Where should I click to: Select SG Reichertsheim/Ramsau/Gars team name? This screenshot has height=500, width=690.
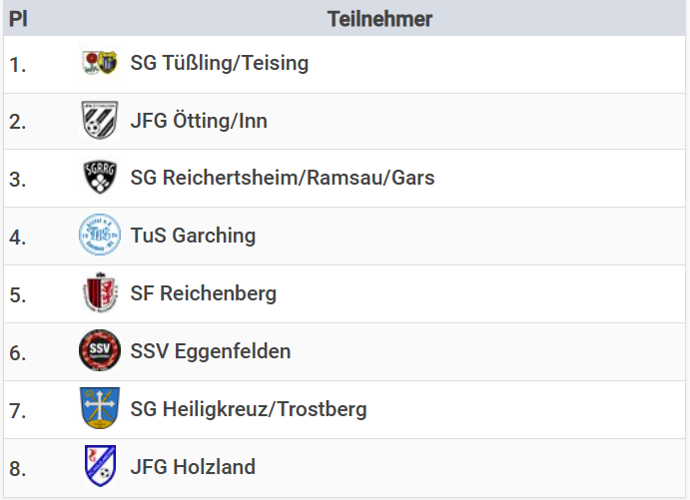[283, 179]
